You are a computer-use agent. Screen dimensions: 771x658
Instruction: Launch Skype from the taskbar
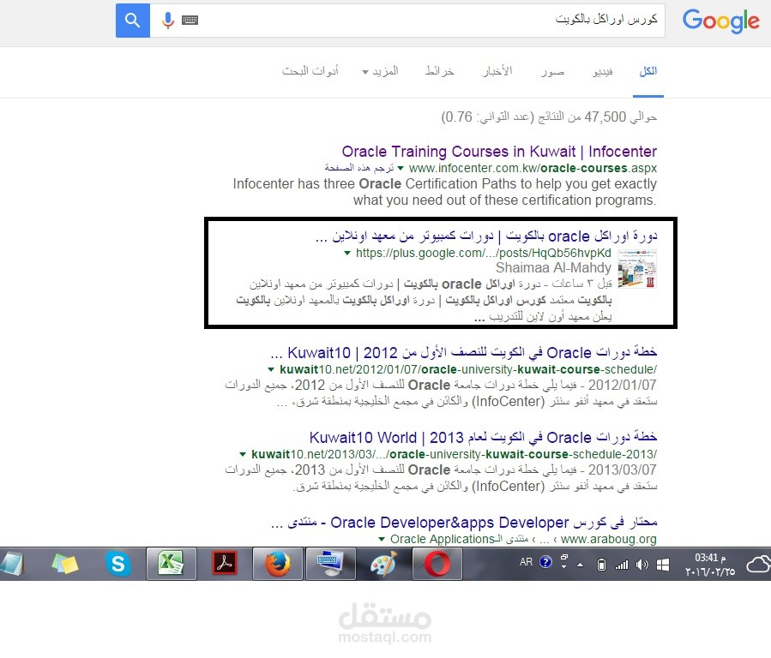pyautogui.click(x=118, y=564)
